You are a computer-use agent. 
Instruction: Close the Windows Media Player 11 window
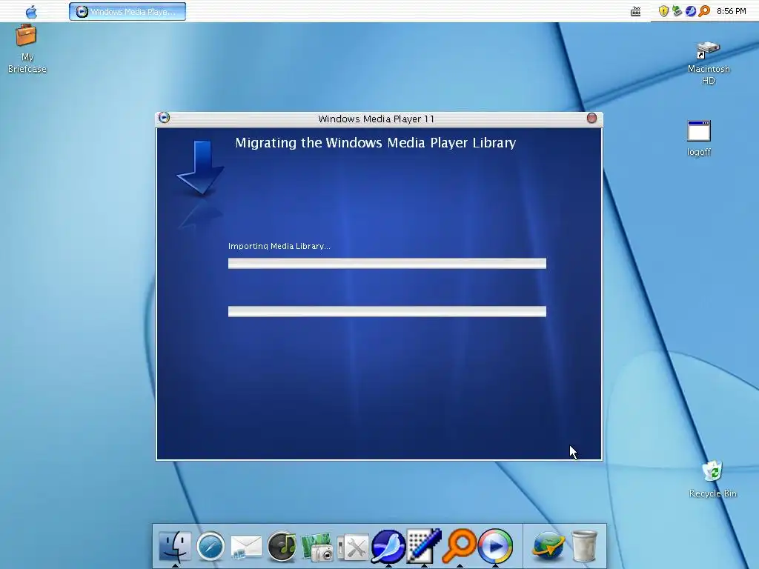[591, 118]
